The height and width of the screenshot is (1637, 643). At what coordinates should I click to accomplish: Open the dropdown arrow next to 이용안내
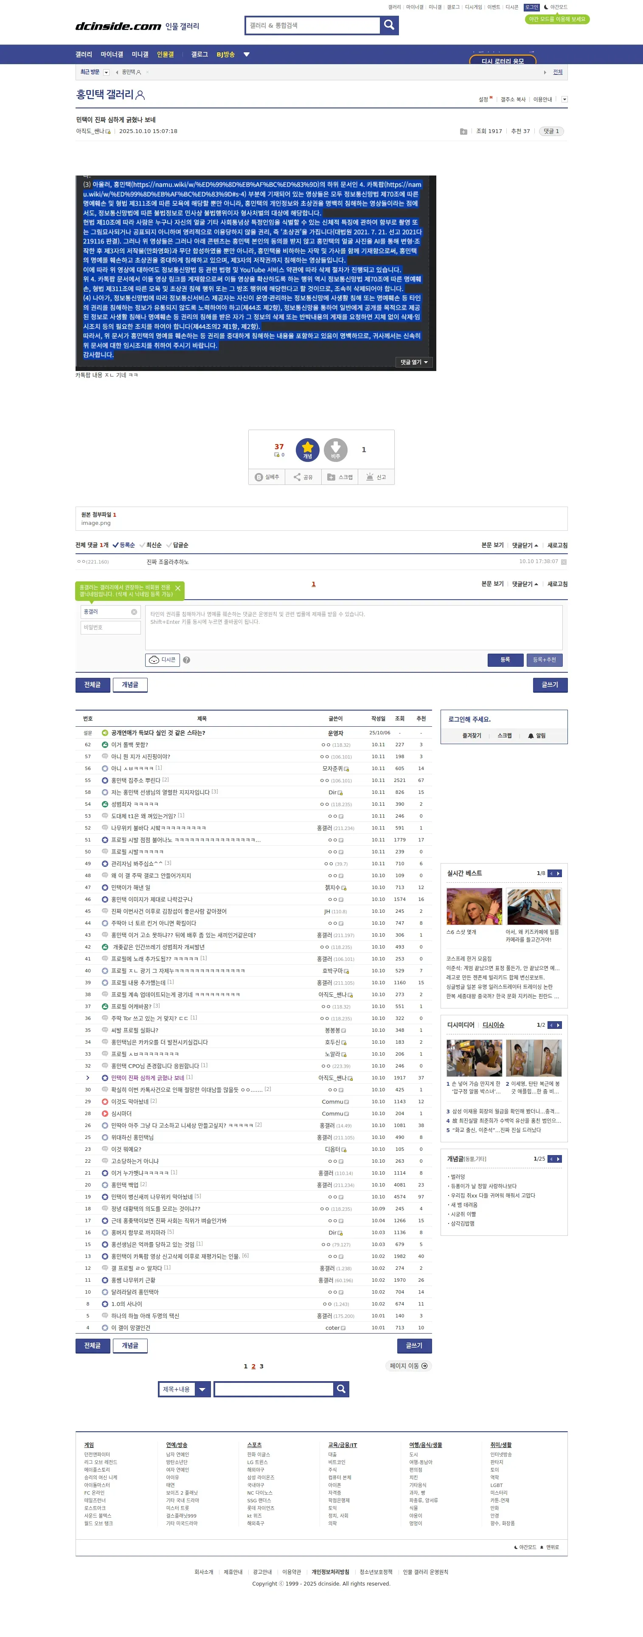(564, 99)
